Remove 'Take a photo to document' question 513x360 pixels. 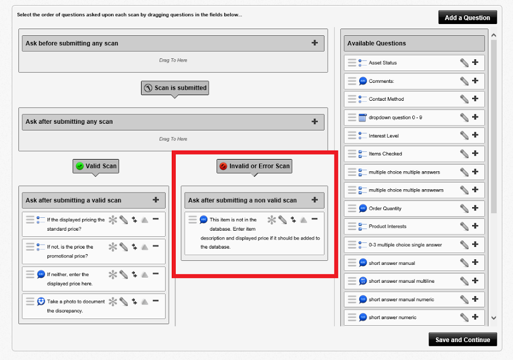156,301
